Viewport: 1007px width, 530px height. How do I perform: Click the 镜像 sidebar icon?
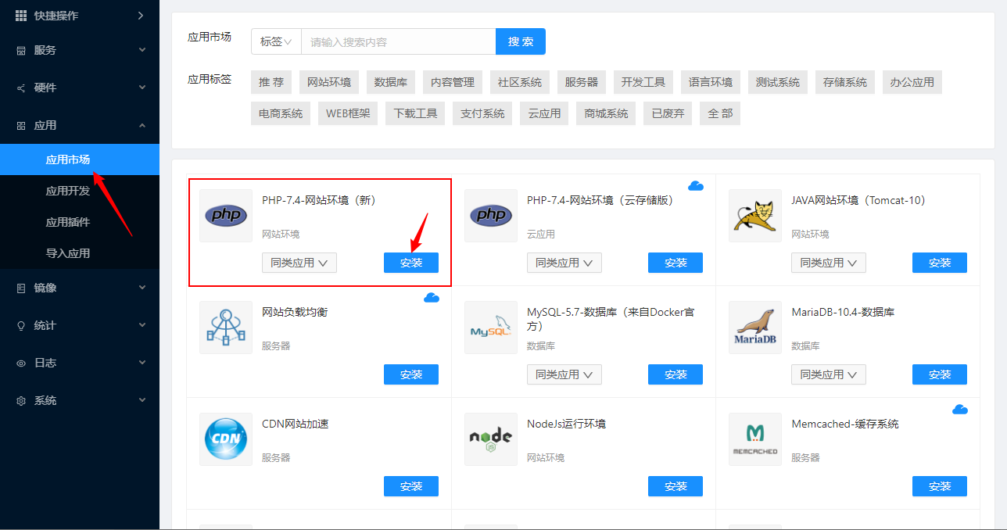tap(21, 288)
